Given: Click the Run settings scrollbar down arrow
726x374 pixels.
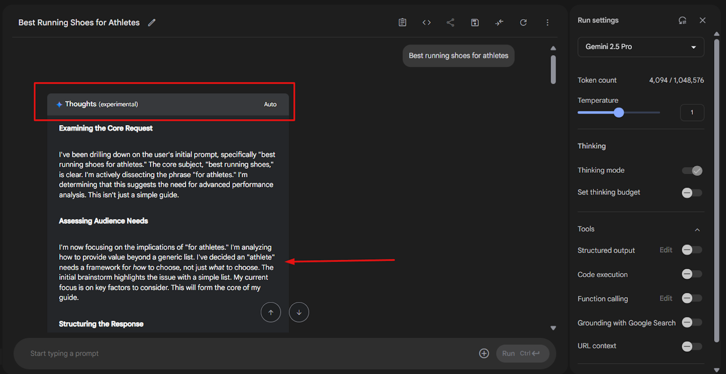Looking at the screenshot, I should click(x=717, y=369).
